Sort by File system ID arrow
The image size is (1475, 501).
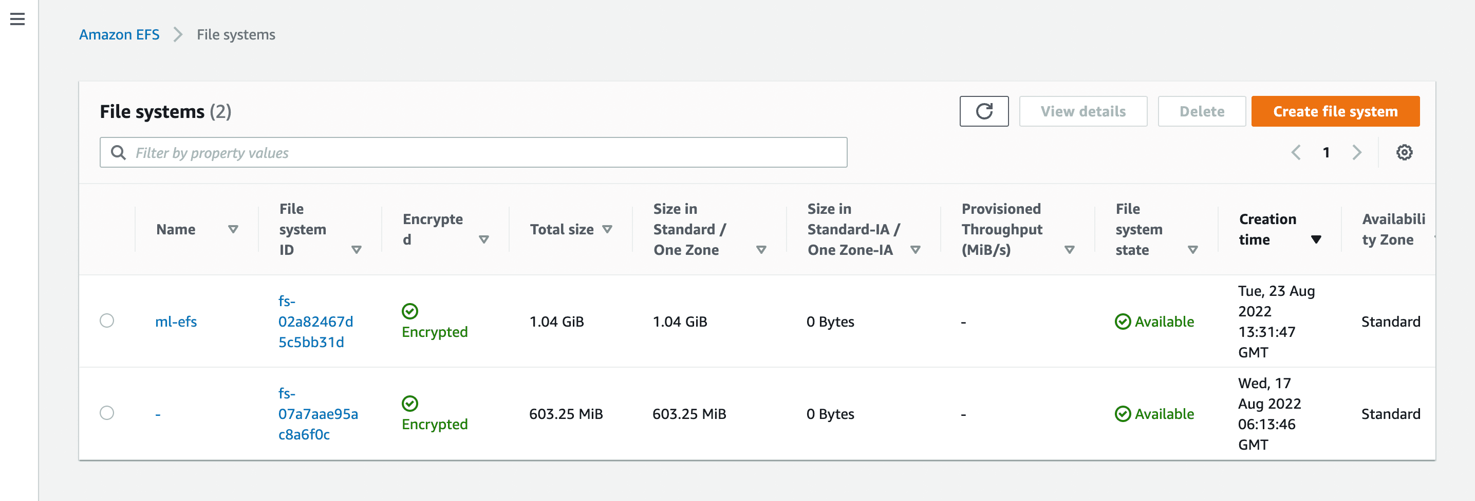click(x=356, y=250)
